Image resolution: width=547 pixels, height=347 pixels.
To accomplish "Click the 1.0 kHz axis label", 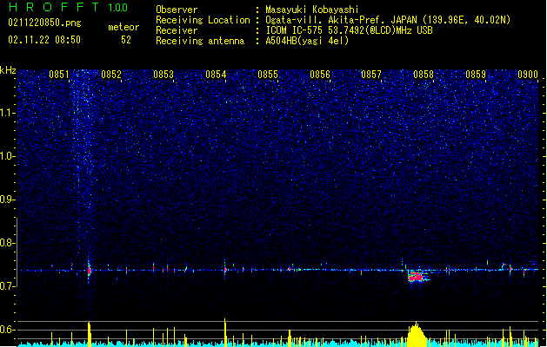I will click(8, 156).
